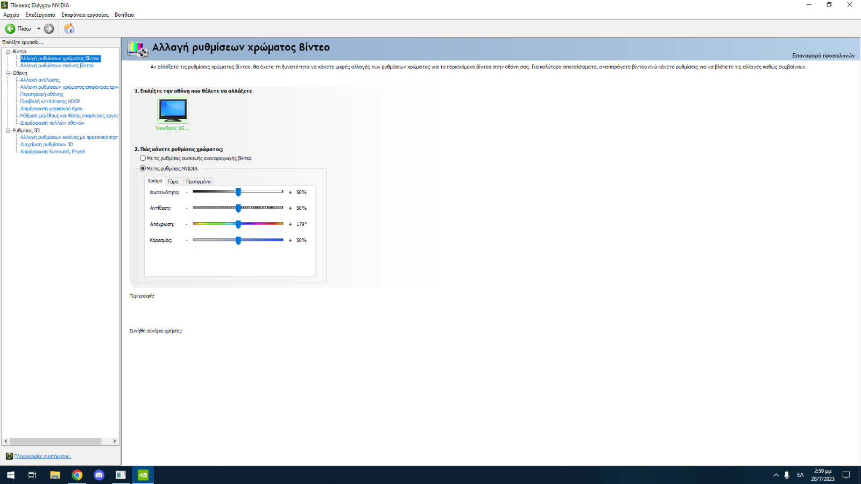Open the clock showing 2:59 μμ

[823, 475]
